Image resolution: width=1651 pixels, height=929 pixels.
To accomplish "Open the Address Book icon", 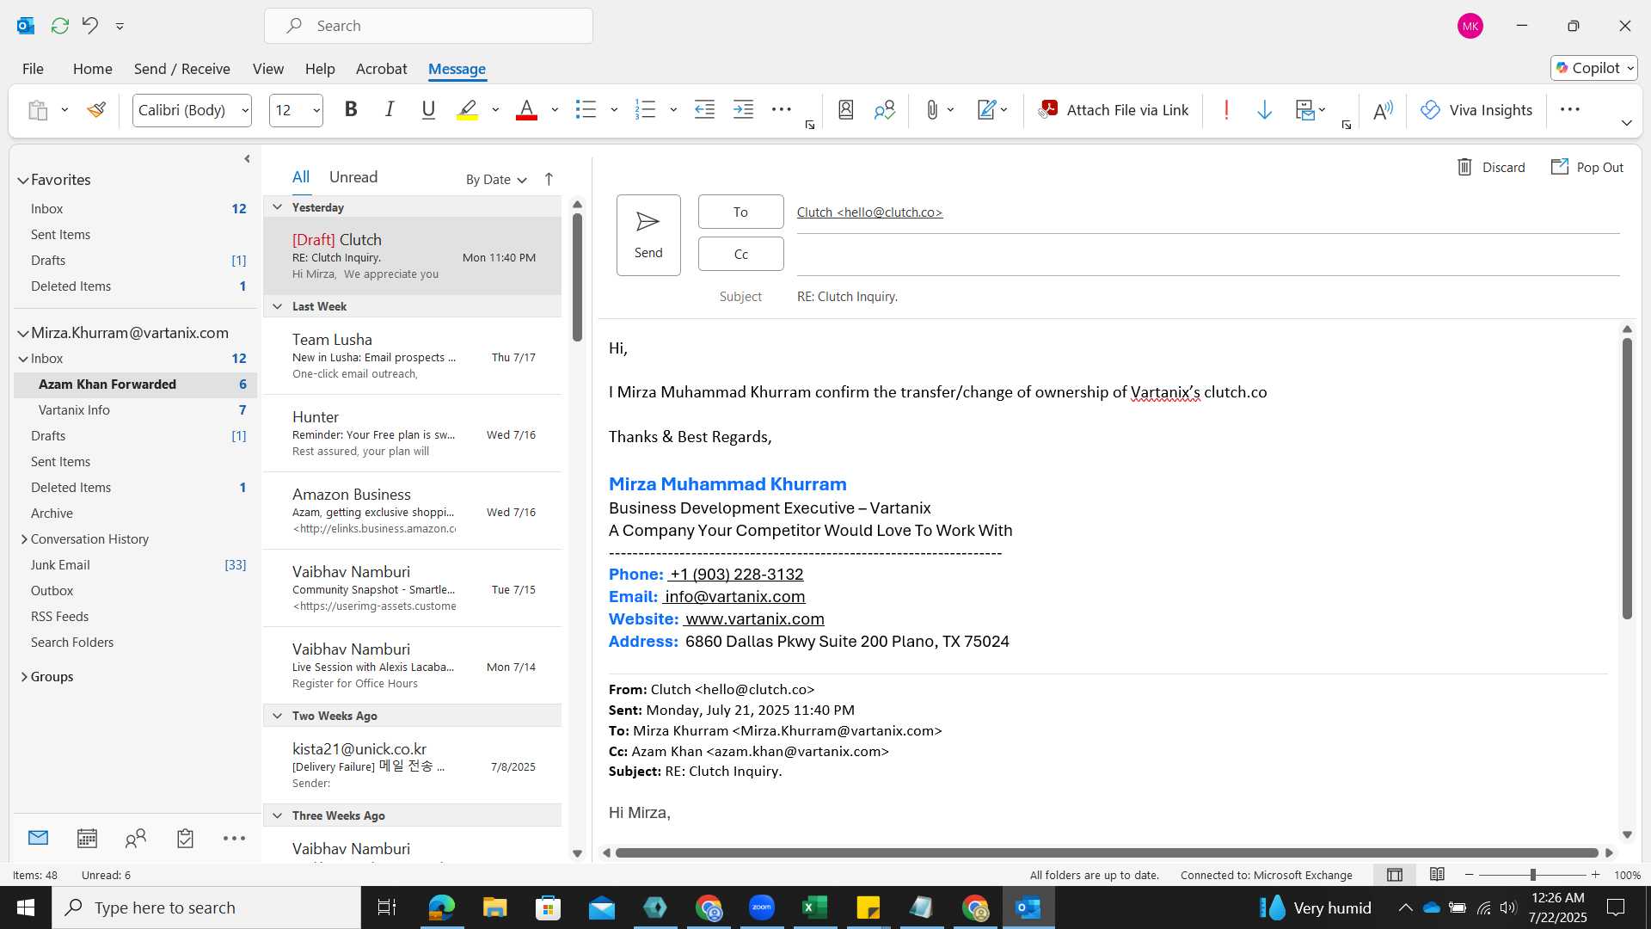I will pos(846,110).
